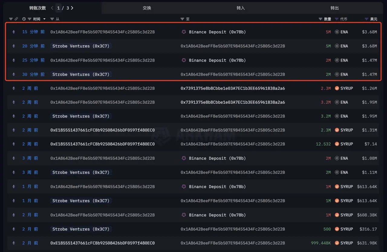Open the 数量 column filter icon
The width and height of the screenshot is (387, 252).
click(320, 19)
